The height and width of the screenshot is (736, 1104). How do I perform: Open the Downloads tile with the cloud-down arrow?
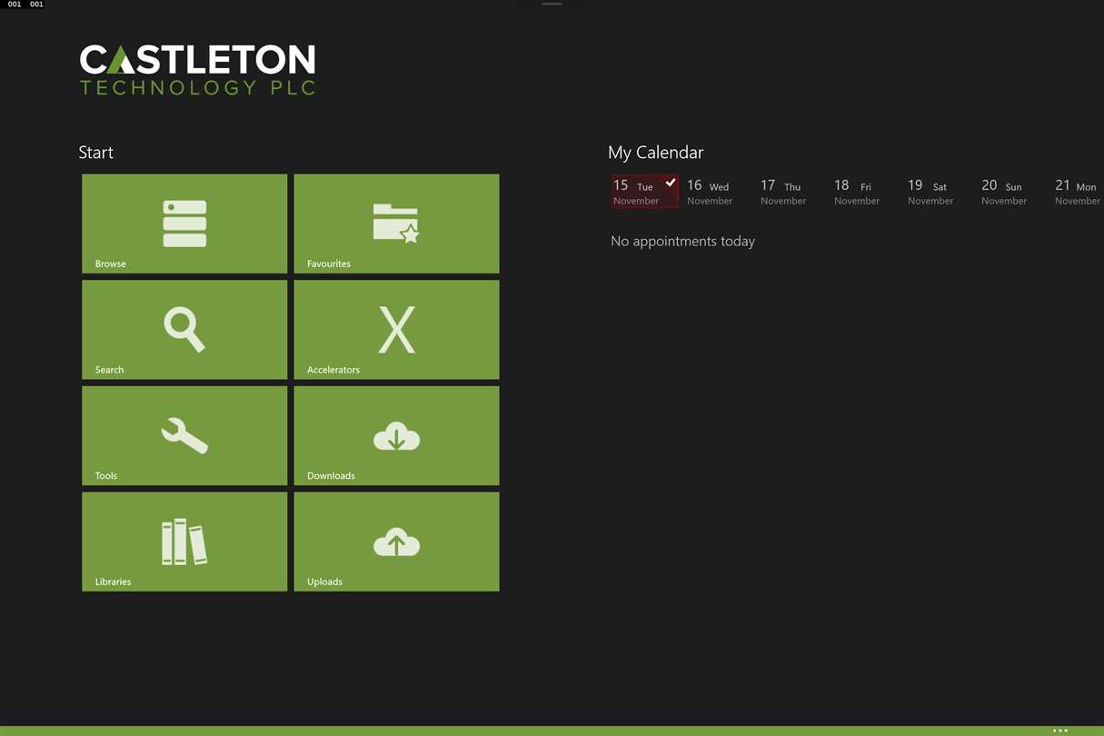pyautogui.click(x=396, y=436)
